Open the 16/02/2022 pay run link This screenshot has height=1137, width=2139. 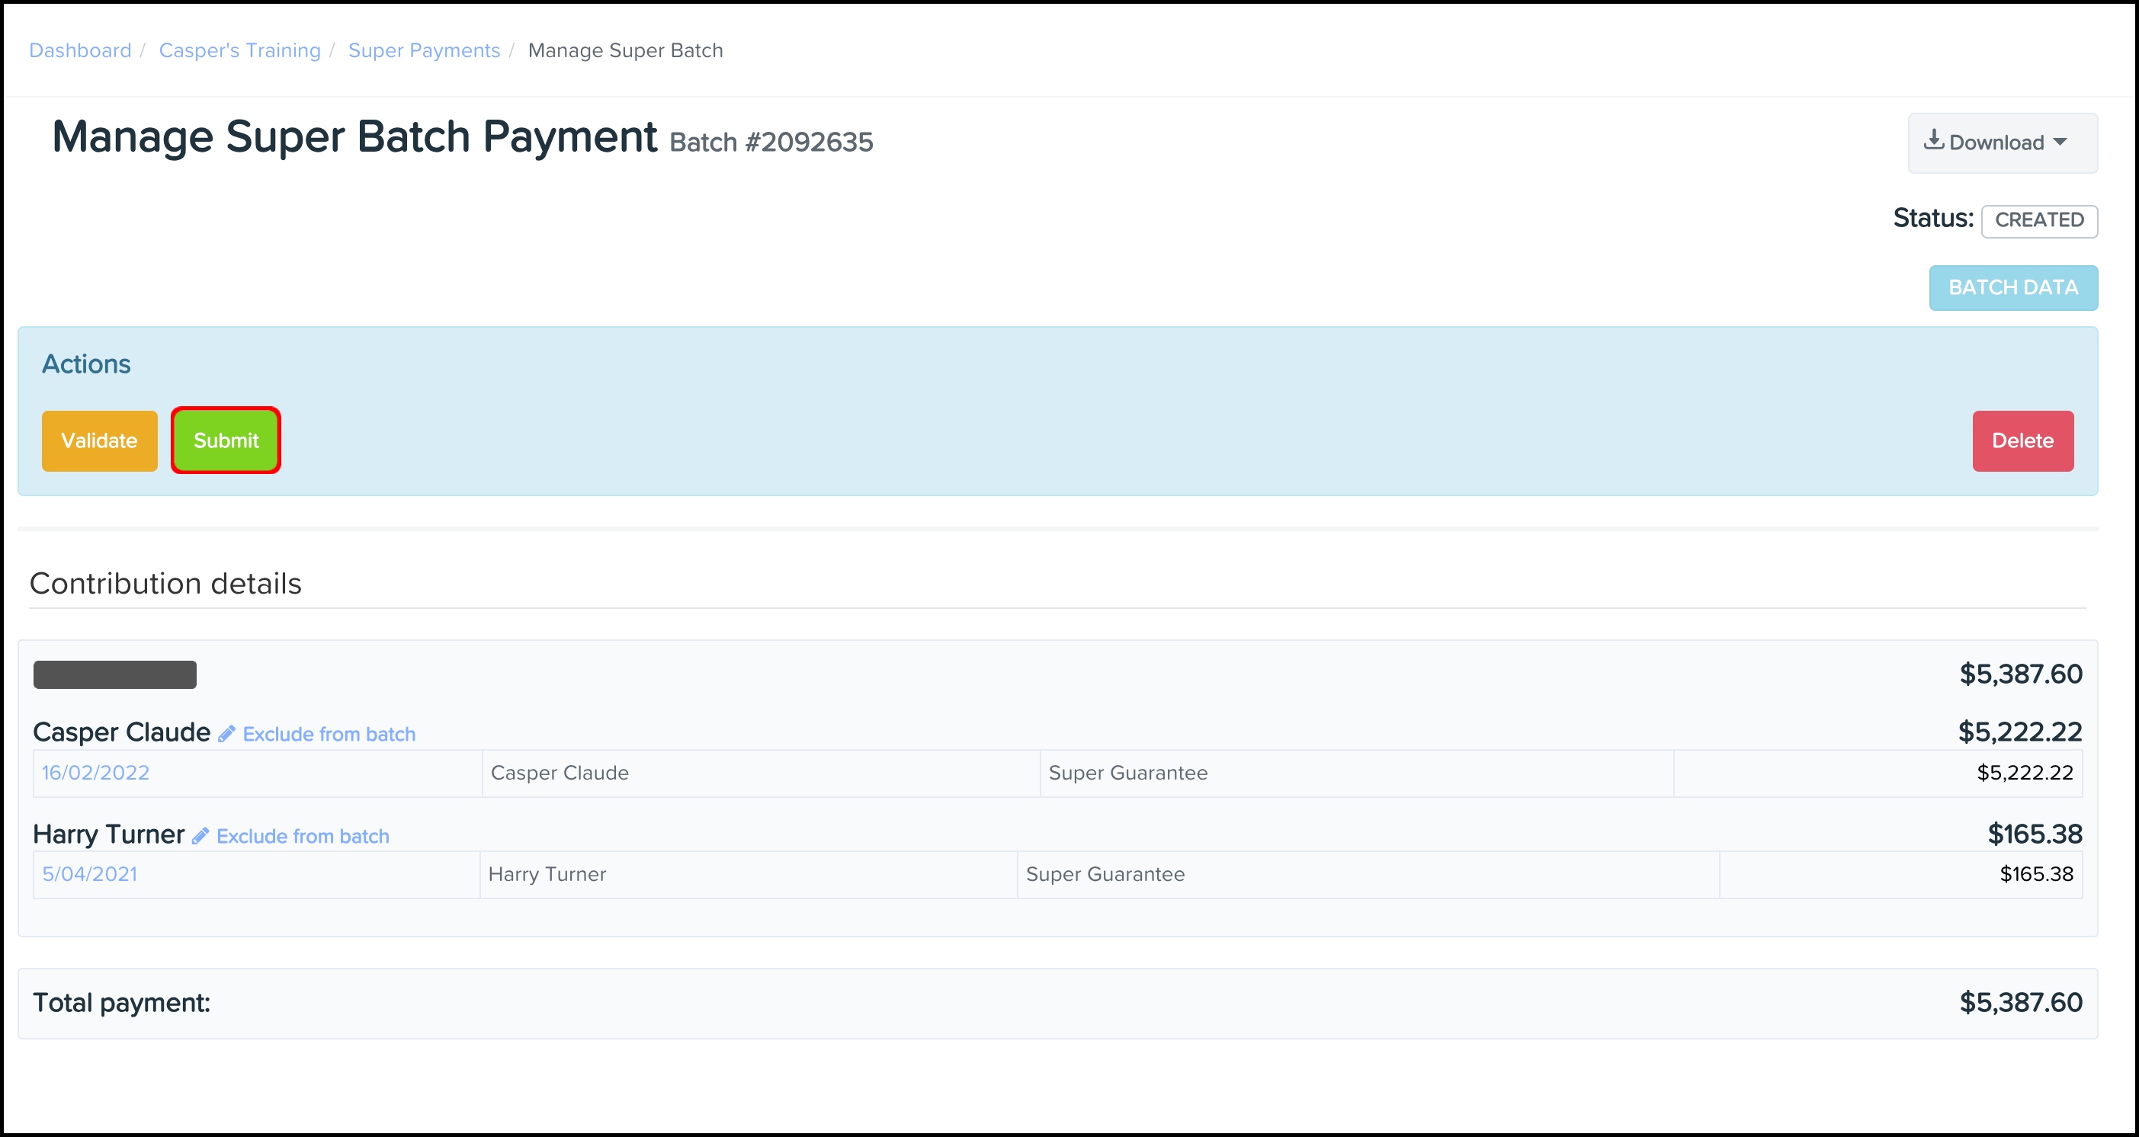pos(95,773)
